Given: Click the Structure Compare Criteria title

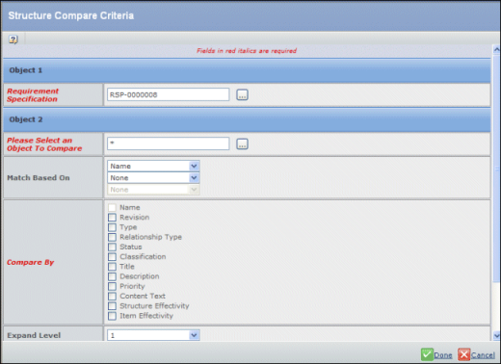Looking at the screenshot, I should (x=71, y=15).
